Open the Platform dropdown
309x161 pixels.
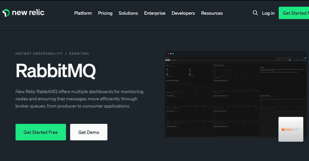pyautogui.click(x=83, y=13)
